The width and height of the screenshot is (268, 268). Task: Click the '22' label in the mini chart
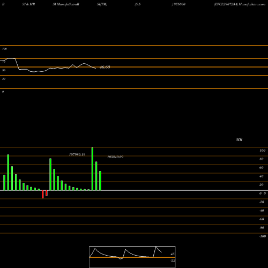(x=173, y=260)
